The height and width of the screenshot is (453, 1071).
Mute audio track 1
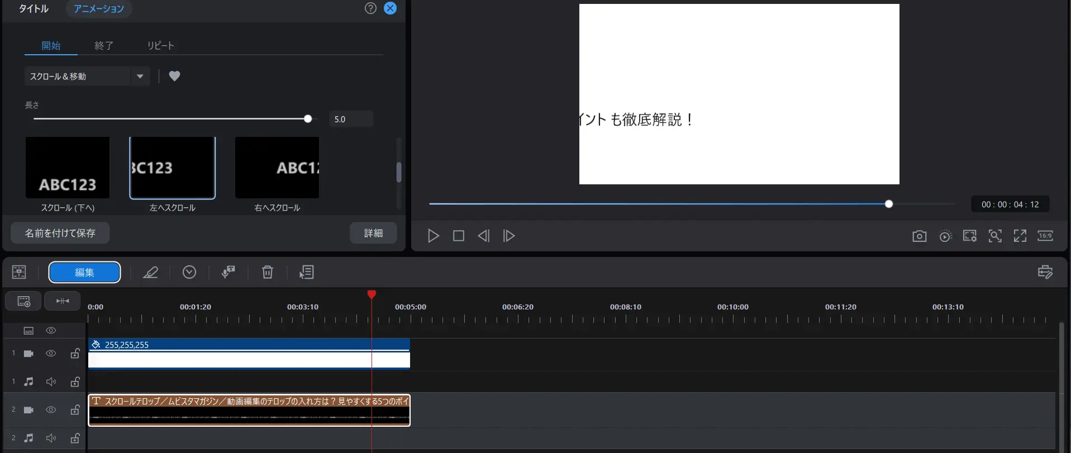51,382
